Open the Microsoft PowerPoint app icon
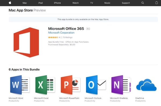Screen dimensions: 161x106 click(70, 85)
